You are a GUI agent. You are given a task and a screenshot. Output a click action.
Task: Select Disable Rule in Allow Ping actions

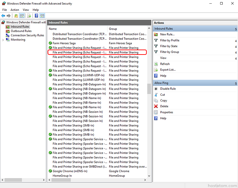(168, 89)
